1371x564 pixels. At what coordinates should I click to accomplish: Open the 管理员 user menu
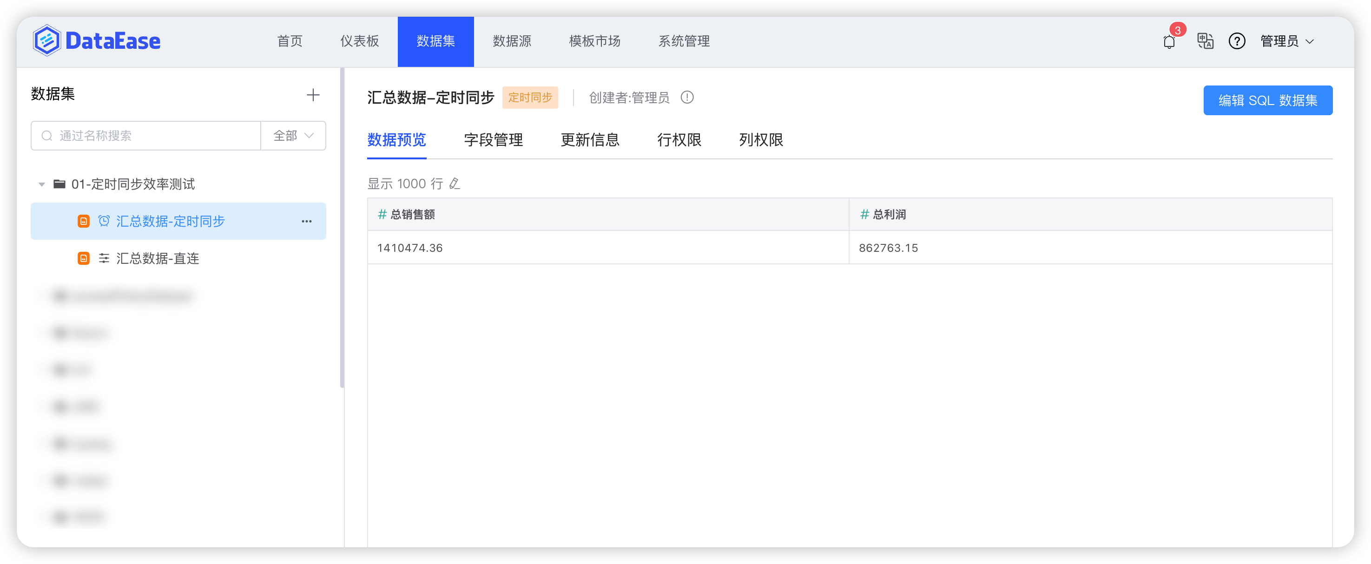tap(1287, 41)
